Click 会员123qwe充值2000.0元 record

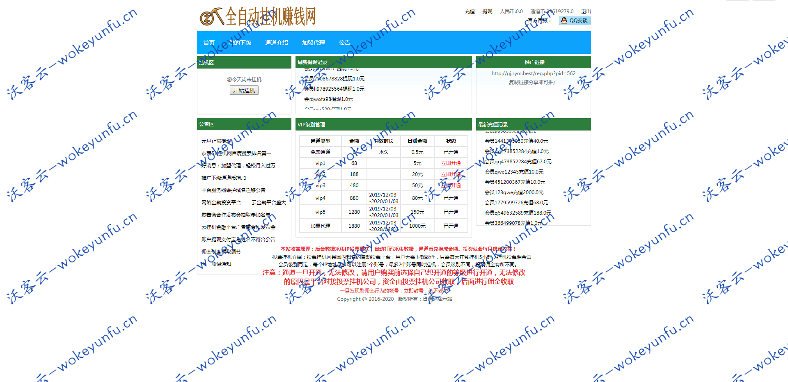(514, 192)
